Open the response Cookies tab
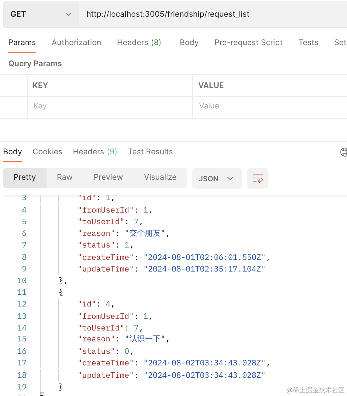Image resolution: width=347 pixels, height=396 pixels. (47, 152)
